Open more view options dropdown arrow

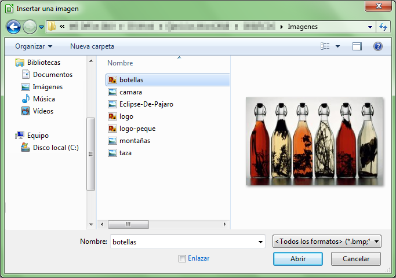pyautogui.click(x=337, y=46)
